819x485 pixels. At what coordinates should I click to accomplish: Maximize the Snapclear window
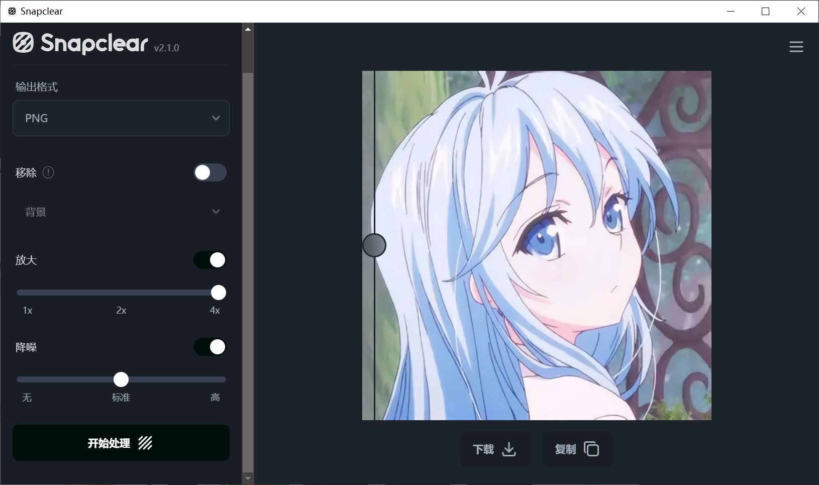point(766,11)
